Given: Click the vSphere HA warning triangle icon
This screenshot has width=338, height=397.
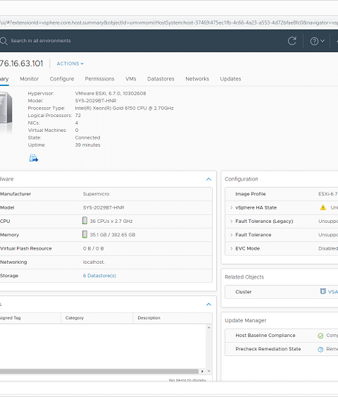Looking at the screenshot, I should (323, 207).
